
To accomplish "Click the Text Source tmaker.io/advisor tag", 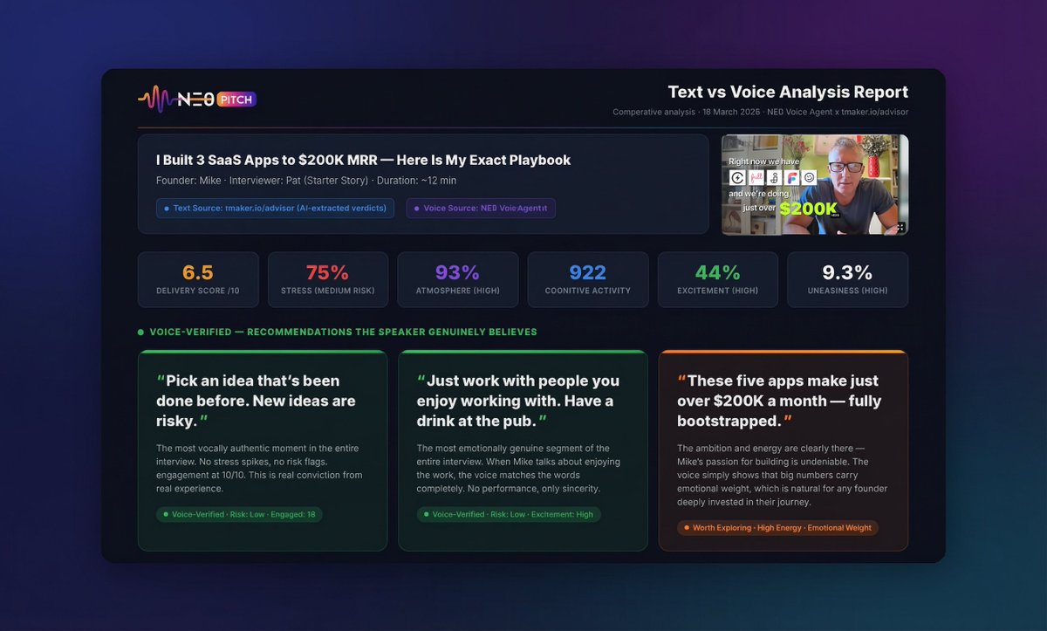I will [x=275, y=209].
